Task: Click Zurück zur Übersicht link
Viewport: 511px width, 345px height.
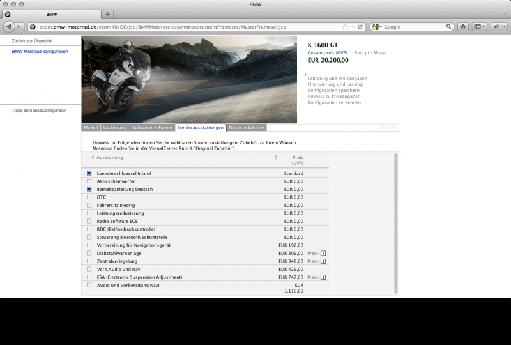Action: 33,41
